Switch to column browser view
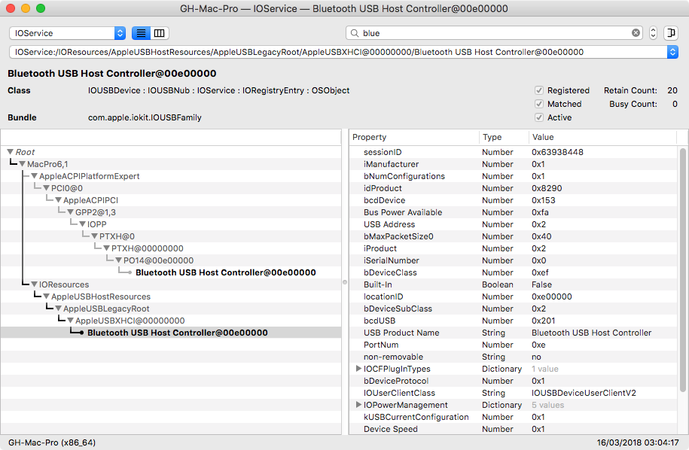Image resolution: width=689 pixels, height=450 pixels. 160,33
